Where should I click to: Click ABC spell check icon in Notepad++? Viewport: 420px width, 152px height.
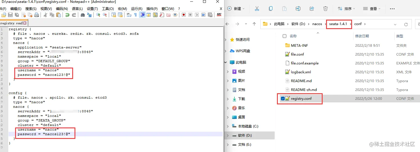click(219, 15)
